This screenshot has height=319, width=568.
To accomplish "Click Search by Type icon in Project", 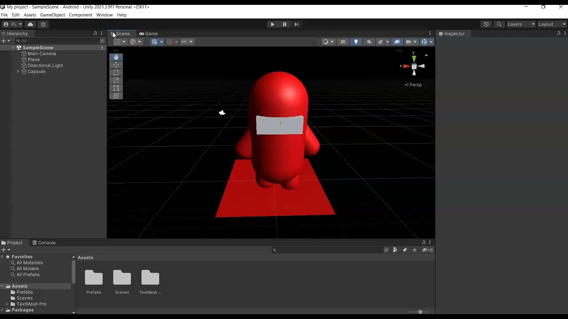I will pos(395,250).
